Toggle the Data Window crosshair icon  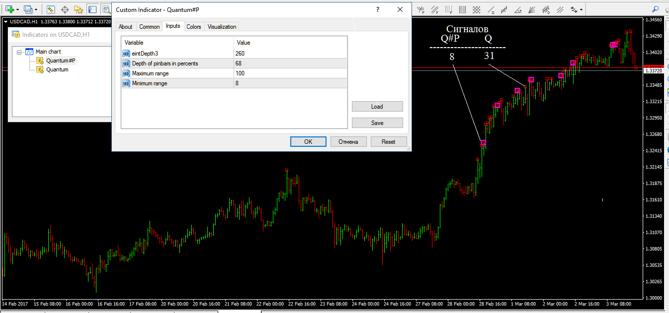[x=65, y=9]
